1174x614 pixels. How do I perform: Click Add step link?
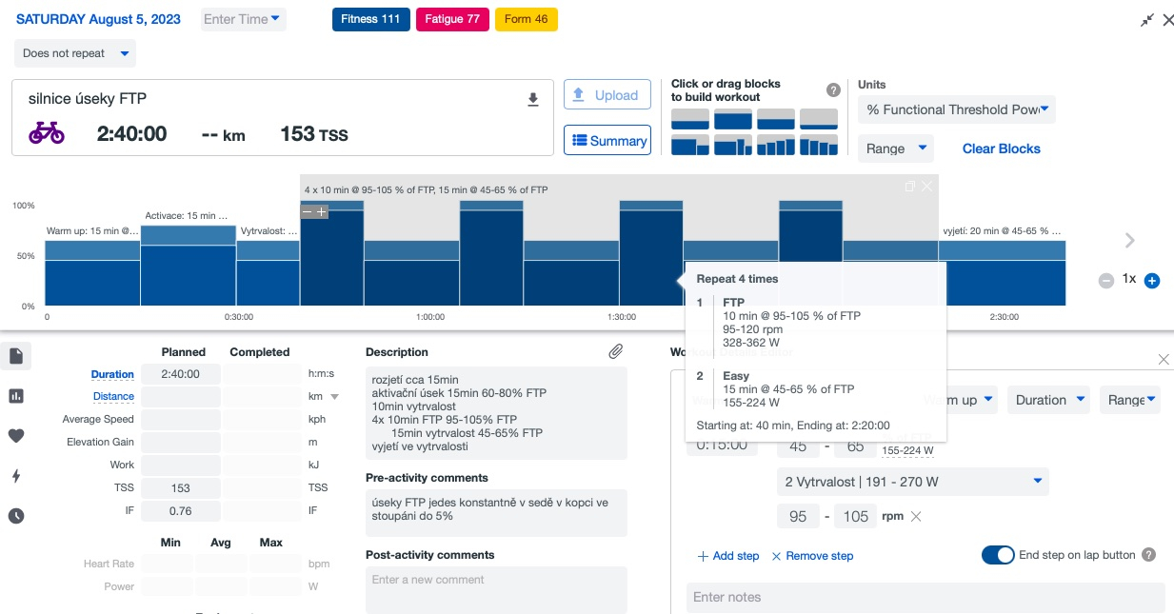click(728, 556)
